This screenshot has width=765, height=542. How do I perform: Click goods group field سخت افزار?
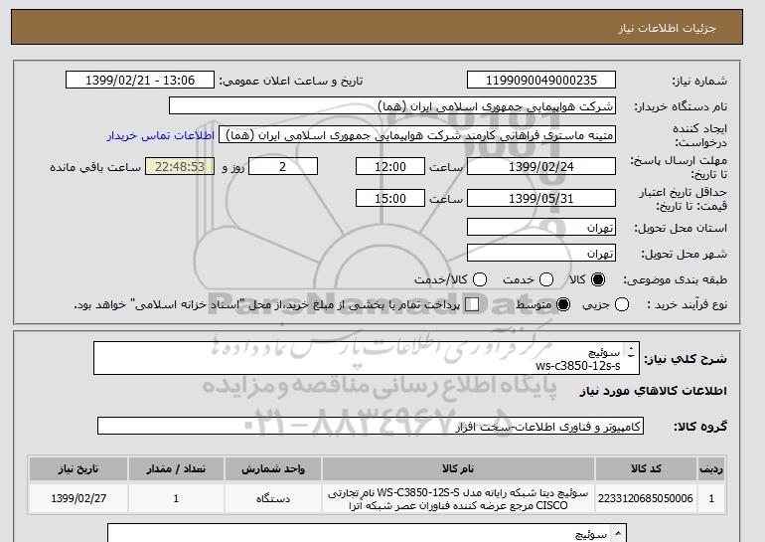pos(371,427)
